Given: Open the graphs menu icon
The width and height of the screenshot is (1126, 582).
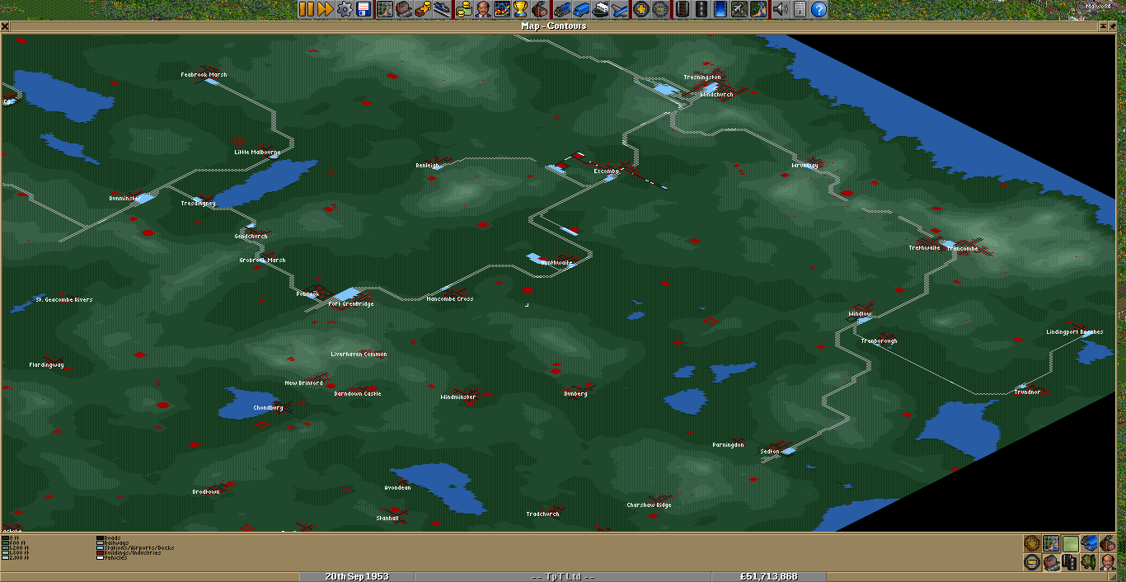Looking at the screenshot, I should 501,10.
